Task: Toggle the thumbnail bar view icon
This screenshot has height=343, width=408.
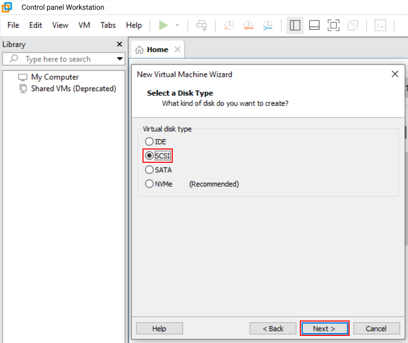Action: [x=314, y=26]
